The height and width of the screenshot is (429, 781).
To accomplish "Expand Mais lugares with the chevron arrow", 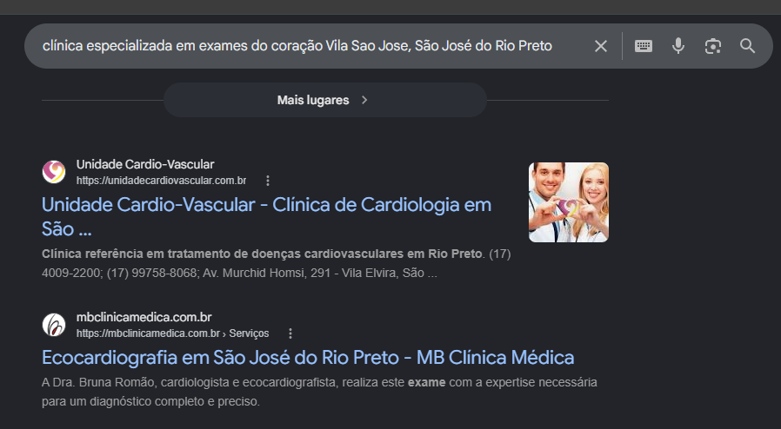I will click(364, 100).
